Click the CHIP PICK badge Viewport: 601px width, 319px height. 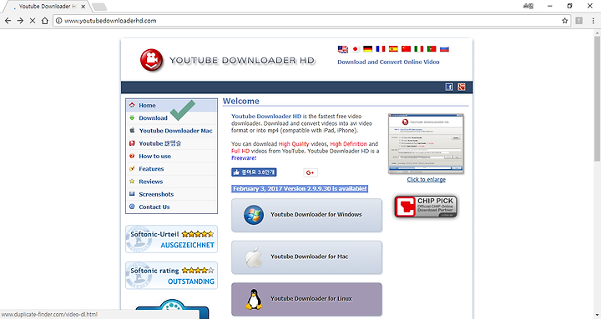(426, 207)
